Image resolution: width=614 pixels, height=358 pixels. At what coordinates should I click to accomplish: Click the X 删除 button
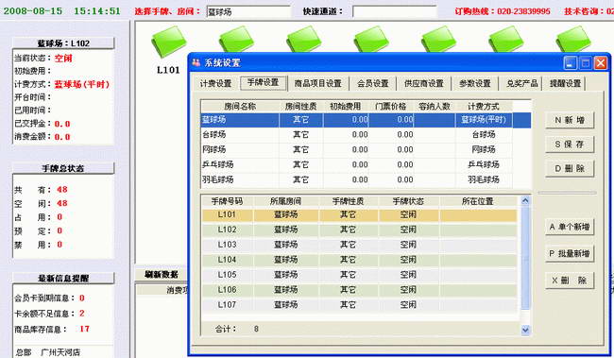tap(570, 281)
